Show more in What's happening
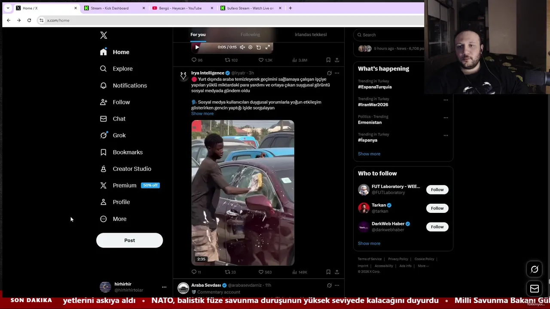The width and height of the screenshot is (550, 309). coord(369,154)
